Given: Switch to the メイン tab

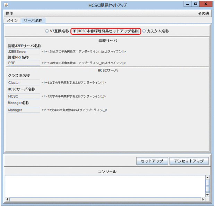Looking at the screenshot, I should [x=12, y=20].
